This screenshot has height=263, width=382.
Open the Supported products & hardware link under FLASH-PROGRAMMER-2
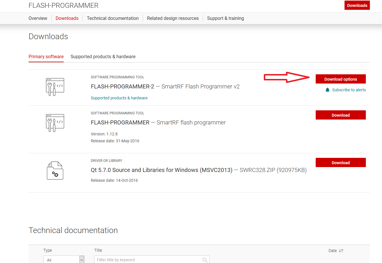point(119,98)
